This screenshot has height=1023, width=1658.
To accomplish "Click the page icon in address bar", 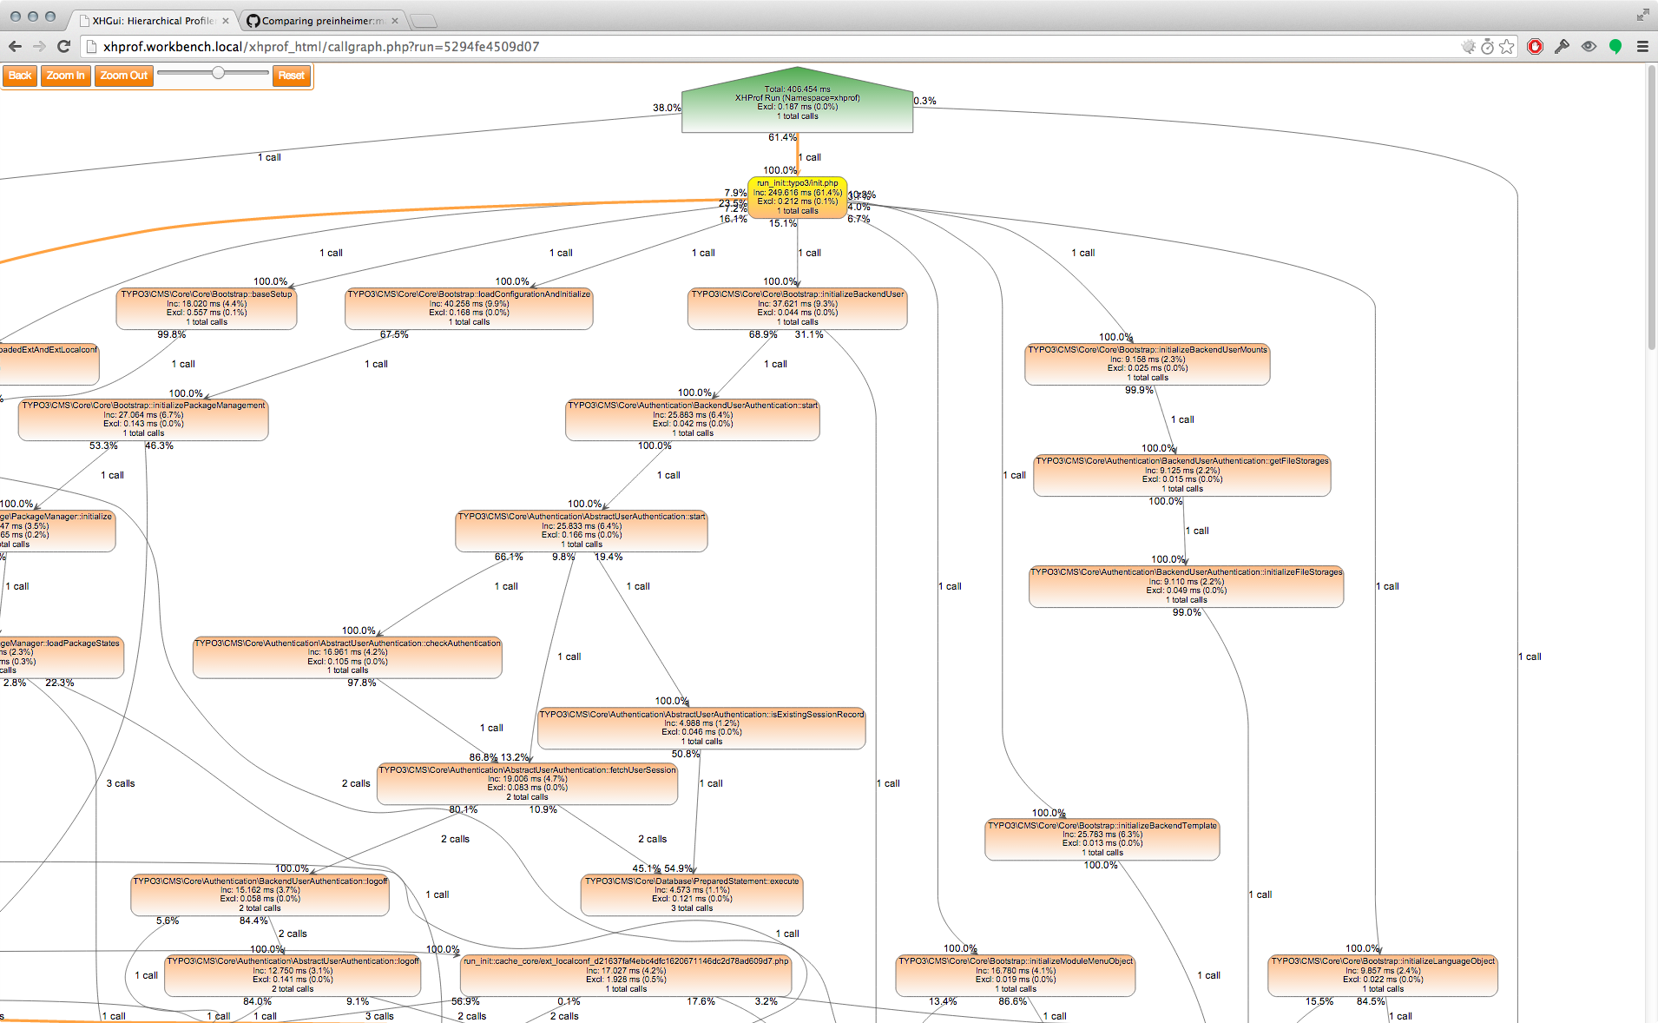I will [x=91, y=47].
